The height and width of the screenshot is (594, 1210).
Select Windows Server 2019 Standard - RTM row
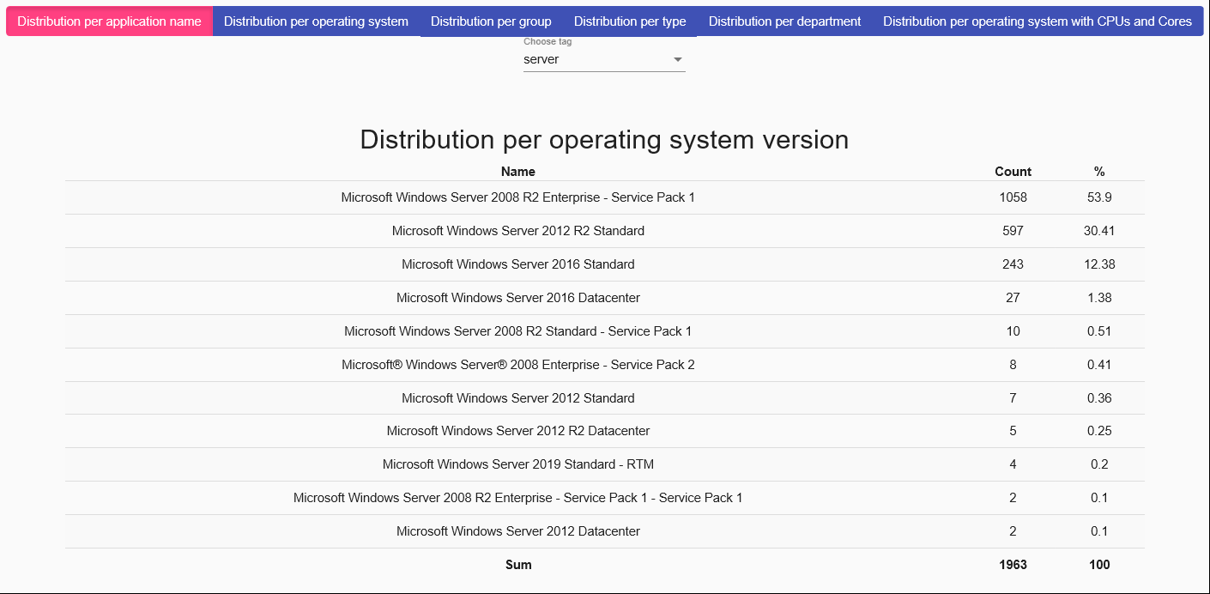pyautogui.click(x=517, y=464)
